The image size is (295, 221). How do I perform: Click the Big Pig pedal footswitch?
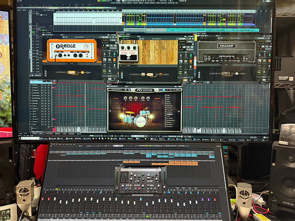point(128,59)
